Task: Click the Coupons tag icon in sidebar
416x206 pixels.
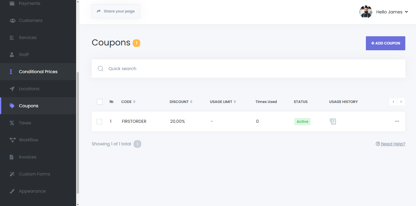Action: click(12, 106)
